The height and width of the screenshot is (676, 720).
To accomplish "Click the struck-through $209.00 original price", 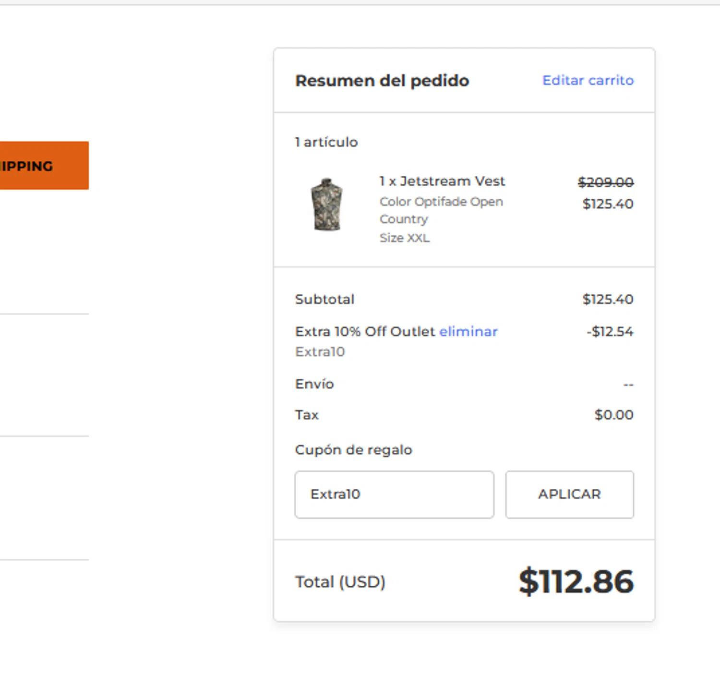I will click(x=605, y=182).
